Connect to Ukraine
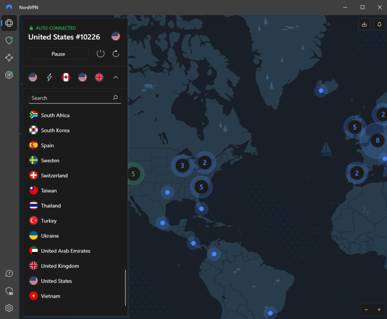387x319 pixels. 75,236
